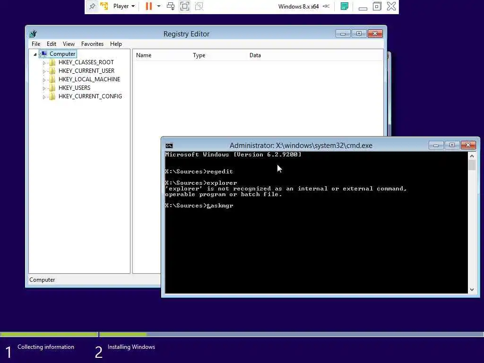This screenshot has height=363, width=484.
Task: Expand HKEY_CURRENT_CONFIG node
Action: click(x=44, y=97)
